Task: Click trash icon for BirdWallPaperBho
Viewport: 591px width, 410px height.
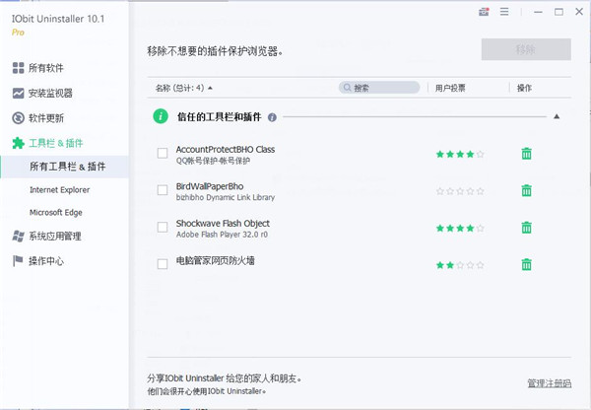Action: pyautogui.click(x=527, y=190)
